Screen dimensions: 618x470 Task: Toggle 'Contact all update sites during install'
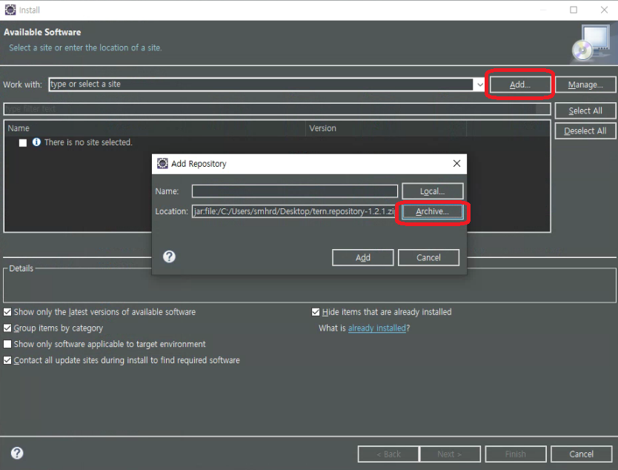click(x=7, y=361)
